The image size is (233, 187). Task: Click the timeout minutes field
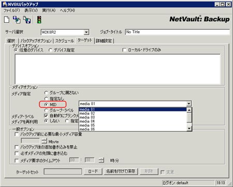tap(90, 160)
